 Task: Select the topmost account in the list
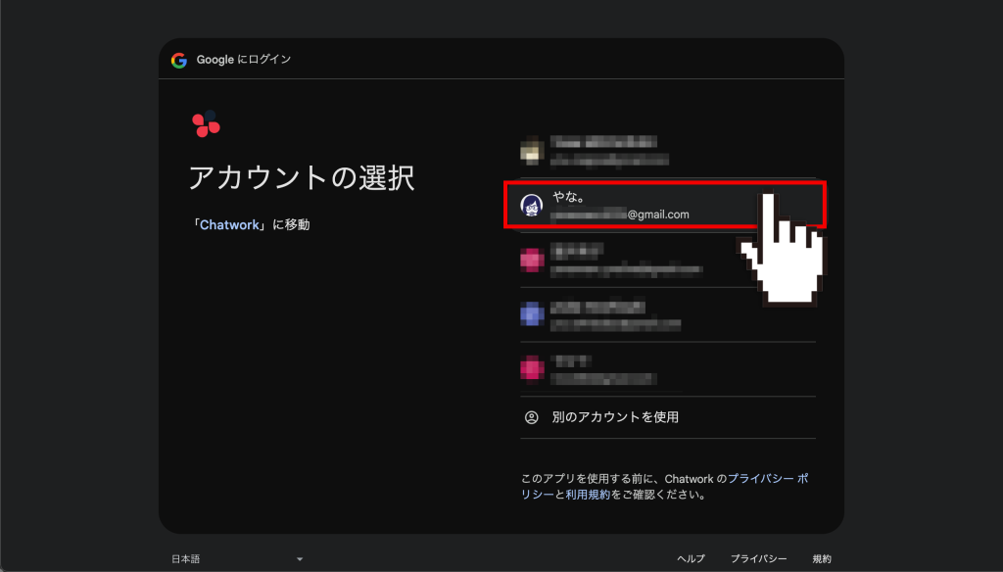pos(637,151)
